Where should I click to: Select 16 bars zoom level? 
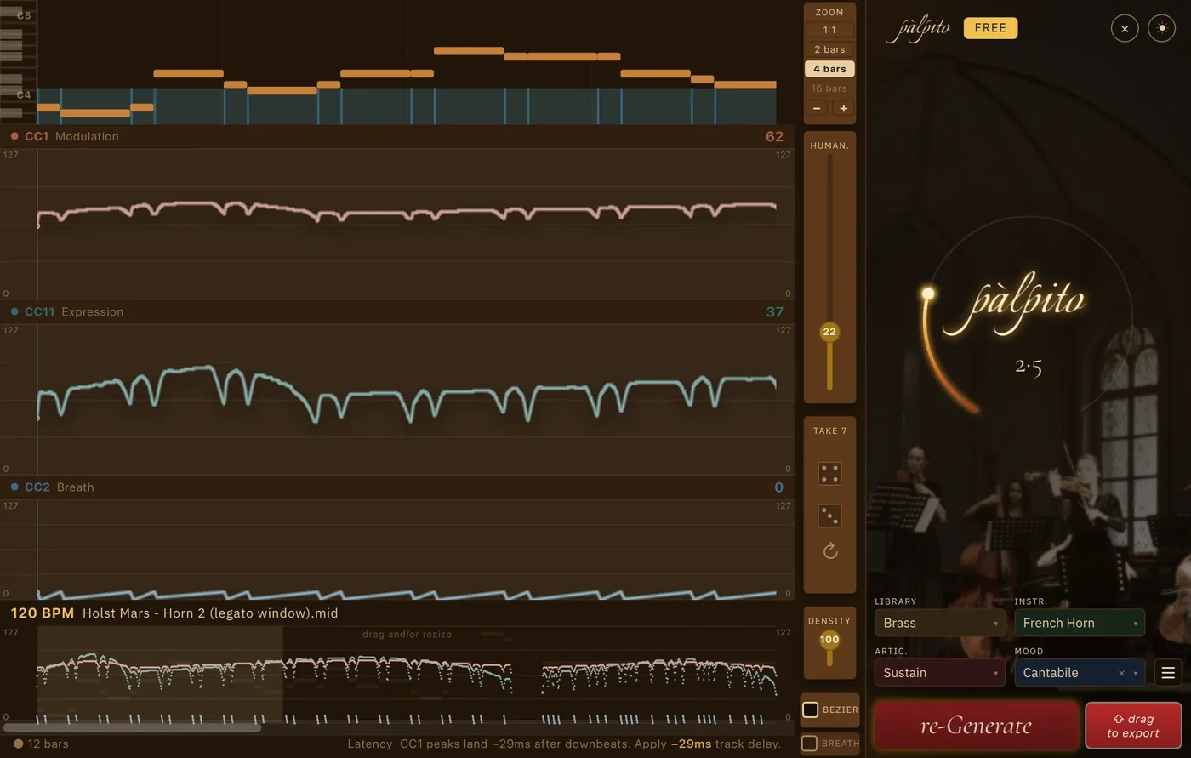click(829, 88)
